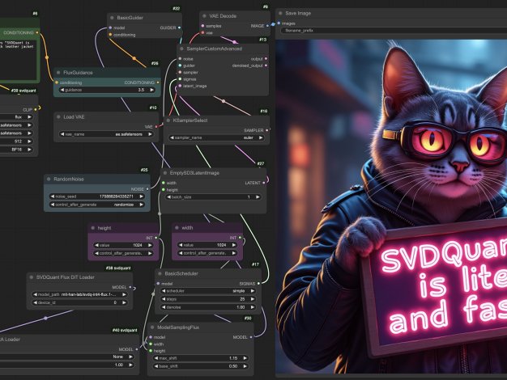Collapse the RandomNoise node via title dot
Image resolution: width=507 pixels, height=380 pixels.
coord(49,179)
